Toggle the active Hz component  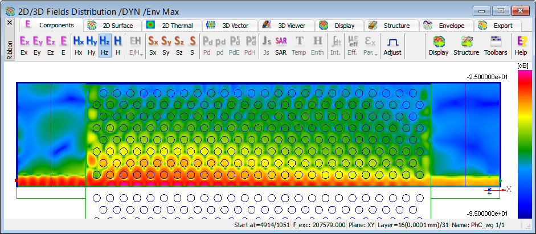[x=104, y=45]
